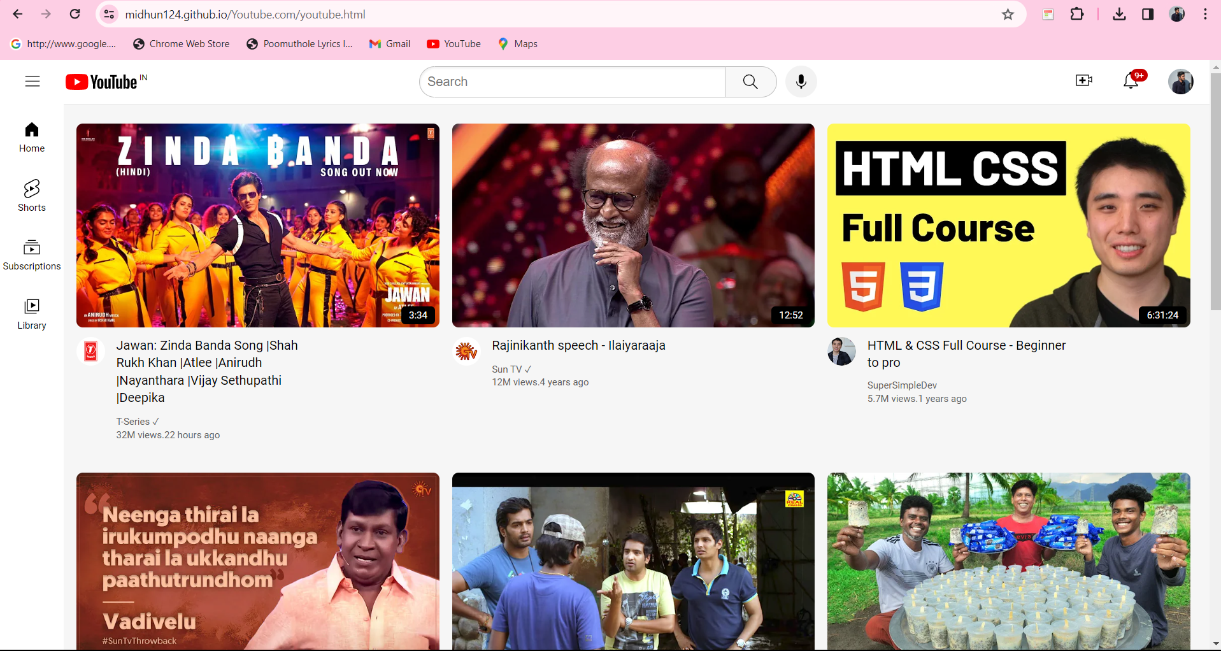The height and width of the screenshot is (651, 1221).
Task: Click the SuperSimpleDev channel name
Action: tap(902, 385)
